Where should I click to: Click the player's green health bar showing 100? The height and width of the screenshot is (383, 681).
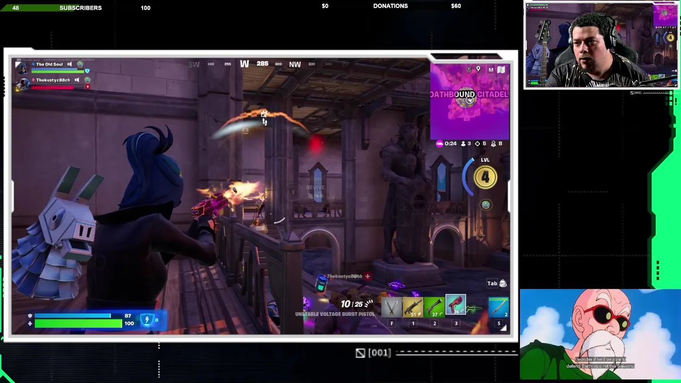click(78, 323)
